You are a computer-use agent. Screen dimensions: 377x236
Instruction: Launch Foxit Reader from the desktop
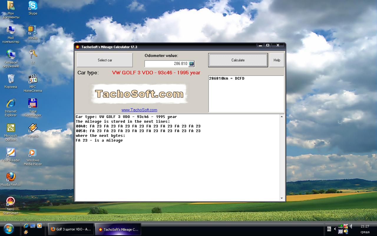pos(11,155)
